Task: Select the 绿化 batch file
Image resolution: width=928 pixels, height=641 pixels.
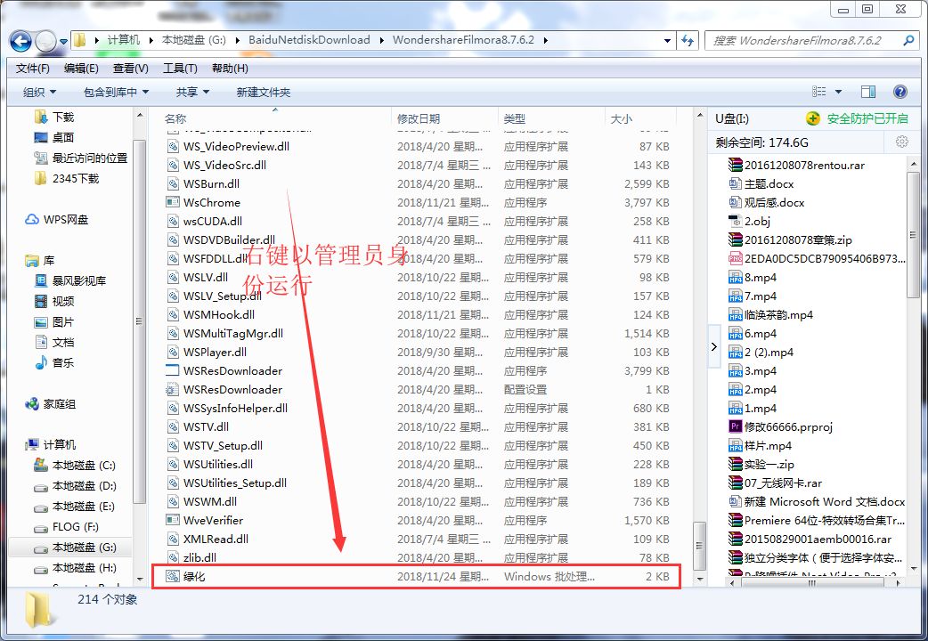Action: click(416, 577)
